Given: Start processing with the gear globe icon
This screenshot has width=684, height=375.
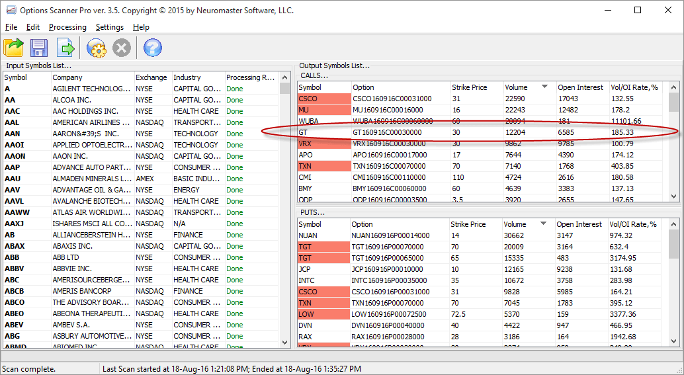Looking at the screenshot, I should (x=97, y=48).
